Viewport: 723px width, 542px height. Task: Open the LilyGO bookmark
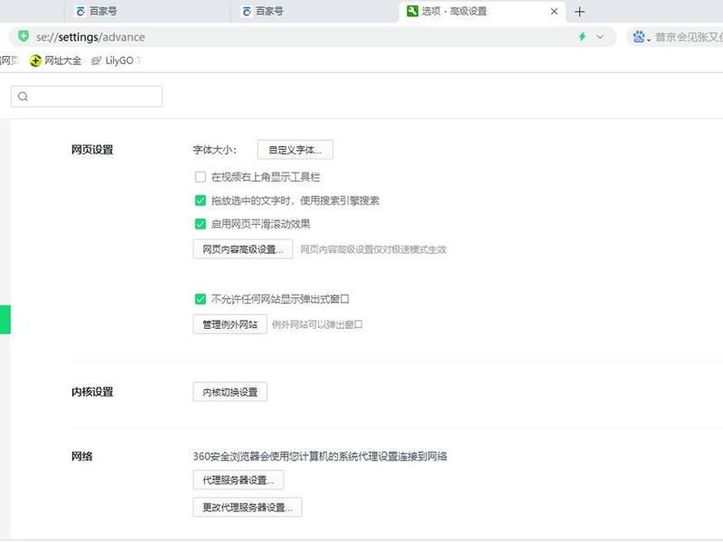click(117, 61)
